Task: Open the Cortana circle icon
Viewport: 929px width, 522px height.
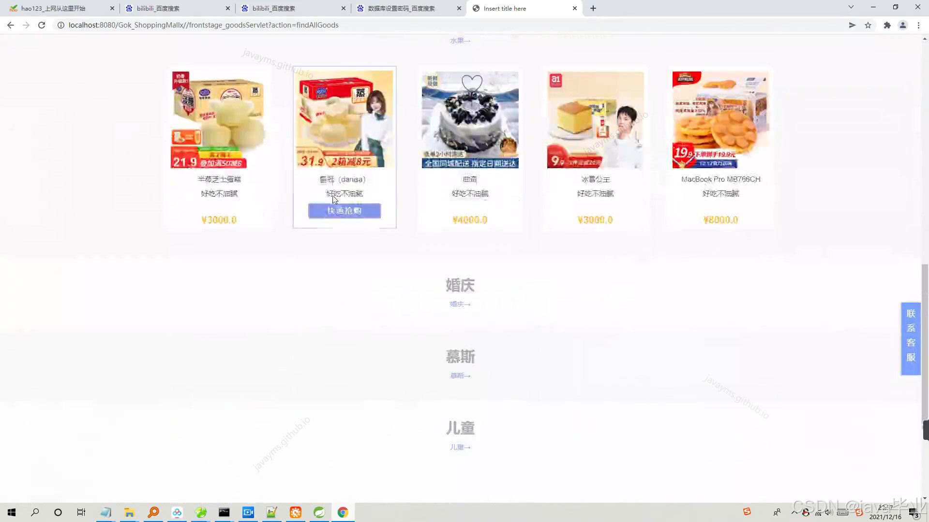Action: click(x=58, y=512)
